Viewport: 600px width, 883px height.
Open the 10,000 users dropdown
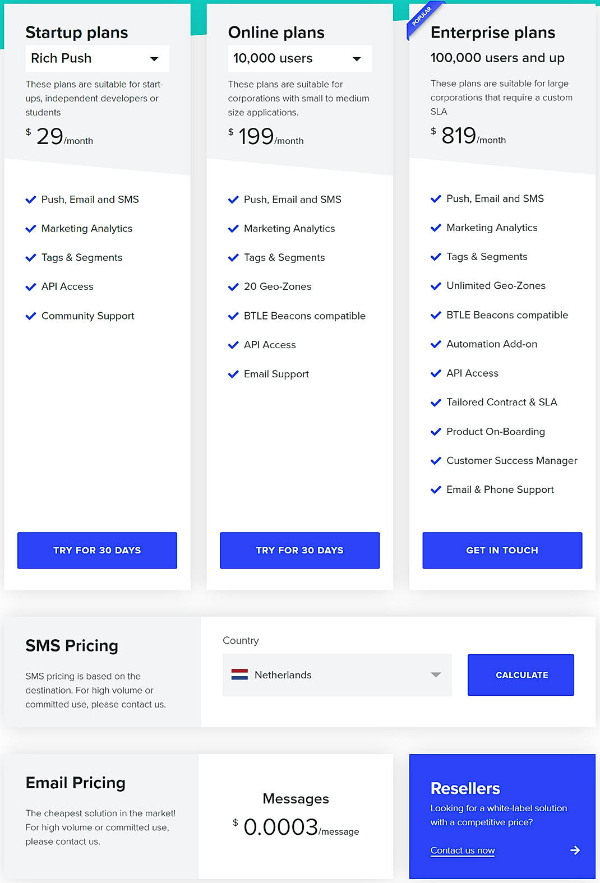(299, 58)
